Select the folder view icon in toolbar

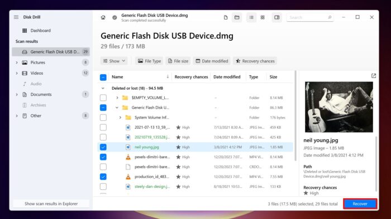237,17
